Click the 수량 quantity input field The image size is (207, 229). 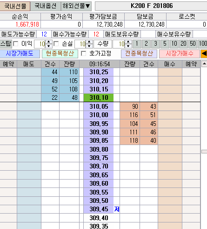coord(119,44)
